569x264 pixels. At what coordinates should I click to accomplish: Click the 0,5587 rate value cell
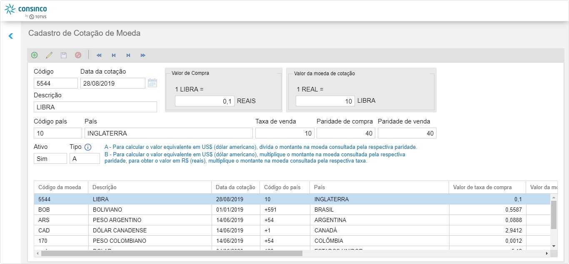coord(487,210)
